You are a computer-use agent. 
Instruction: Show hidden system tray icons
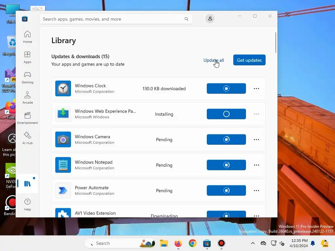[x=253, y=243]
